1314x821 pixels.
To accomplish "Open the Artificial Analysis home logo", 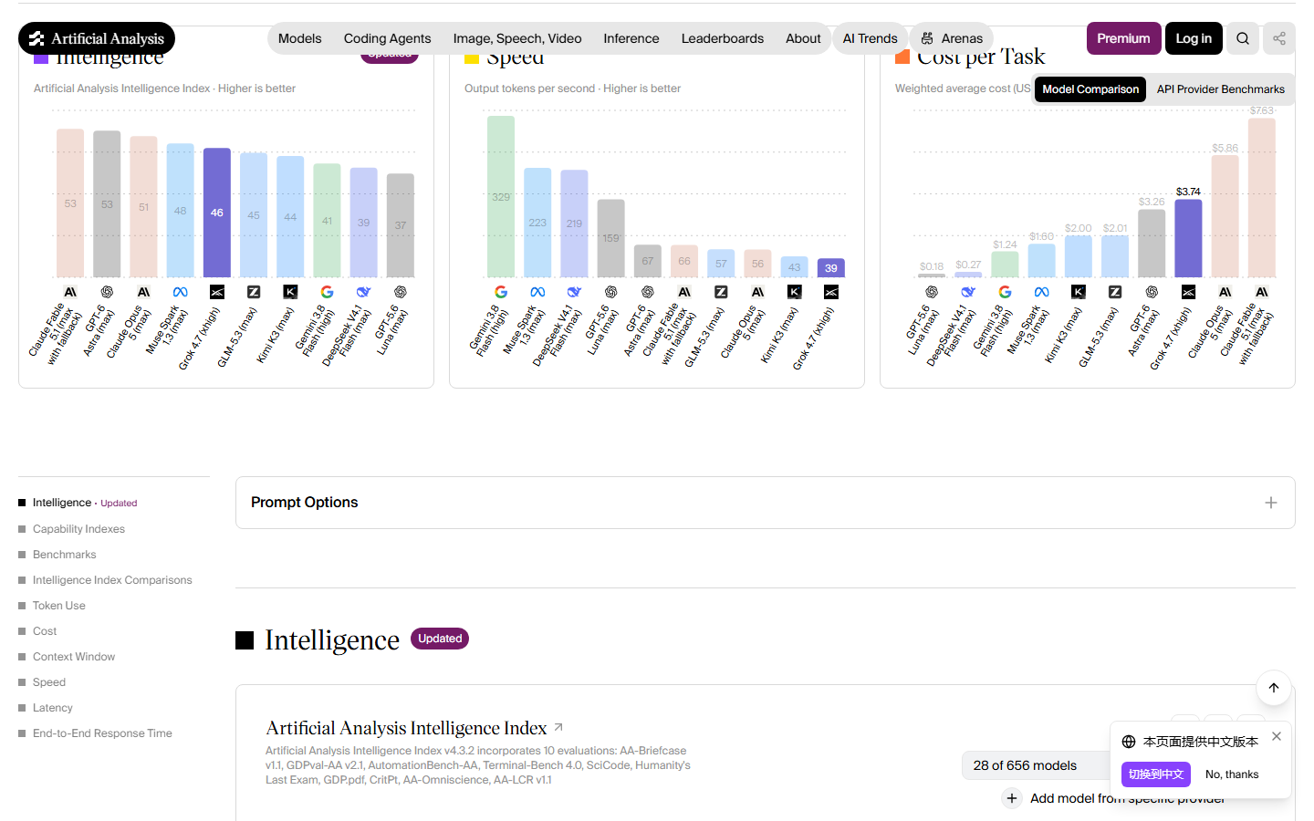I will tap(97, 38).
